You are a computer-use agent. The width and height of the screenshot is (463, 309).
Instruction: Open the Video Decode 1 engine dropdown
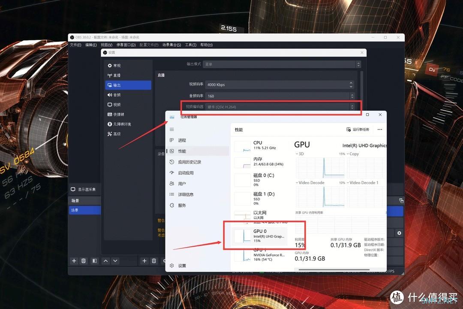click(363, 183)
